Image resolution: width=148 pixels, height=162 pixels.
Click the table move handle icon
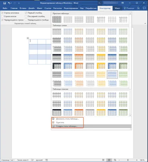[28, 38]
